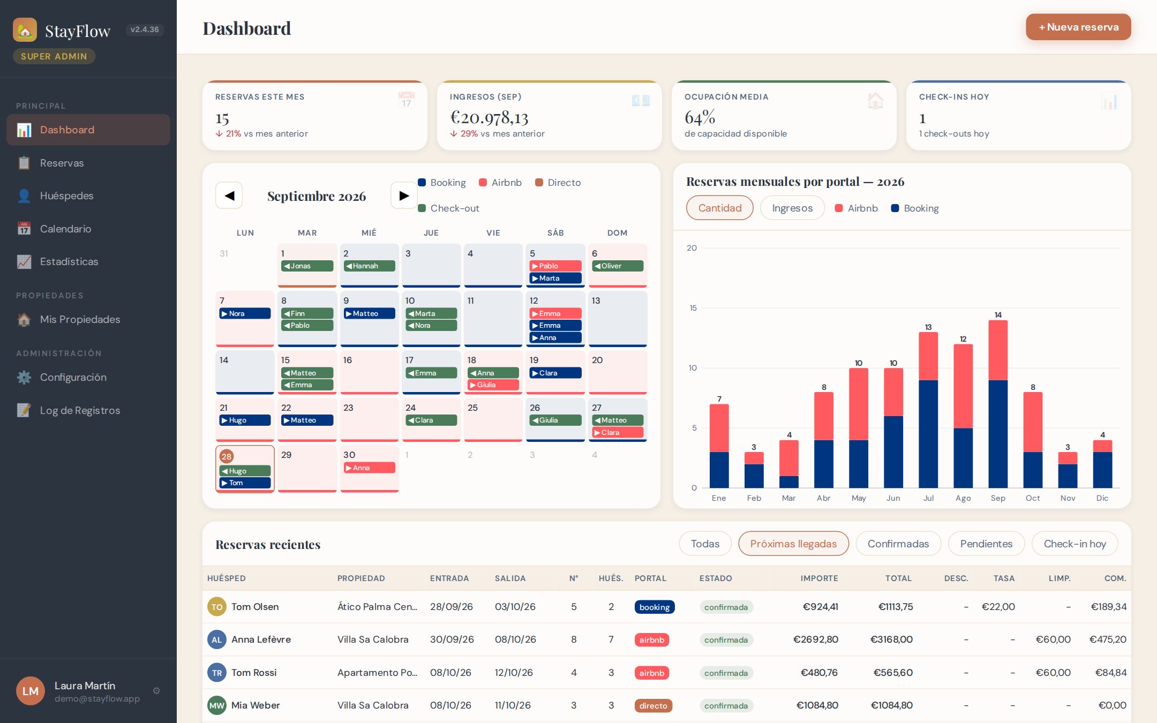Create a new booking with Nueva reserva
The height and width of the screenshot is (723, 1157).
1078,27
